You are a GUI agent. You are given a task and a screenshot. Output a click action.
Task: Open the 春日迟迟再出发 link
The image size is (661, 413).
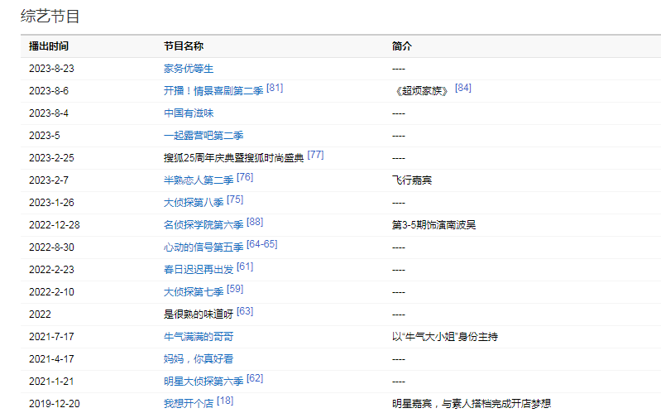tap(199, 270)
